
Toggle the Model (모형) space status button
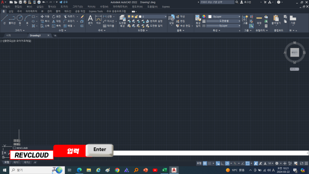click(199, 164)
